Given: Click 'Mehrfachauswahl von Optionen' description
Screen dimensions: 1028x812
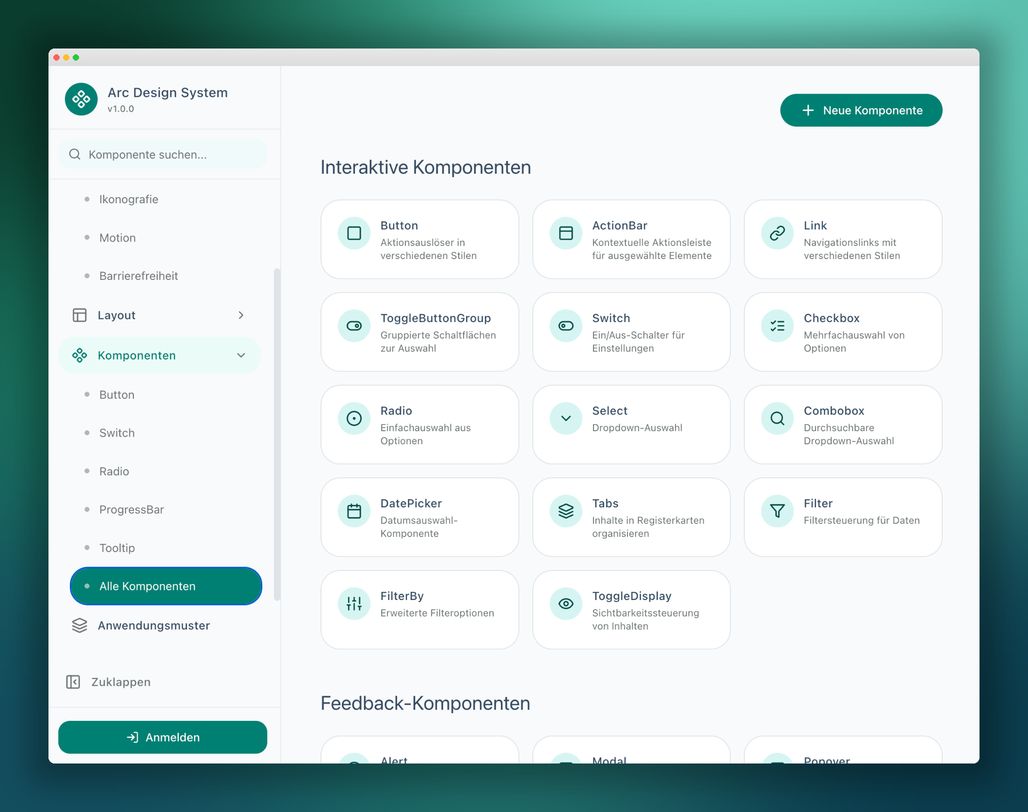Looking at the screenshot, I should [854, 341].
